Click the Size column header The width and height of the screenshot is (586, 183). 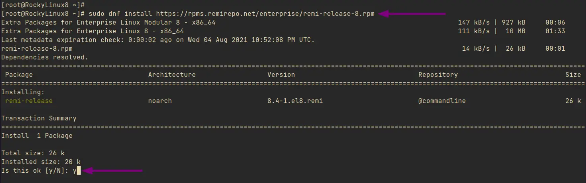click(x=573, y=75)
